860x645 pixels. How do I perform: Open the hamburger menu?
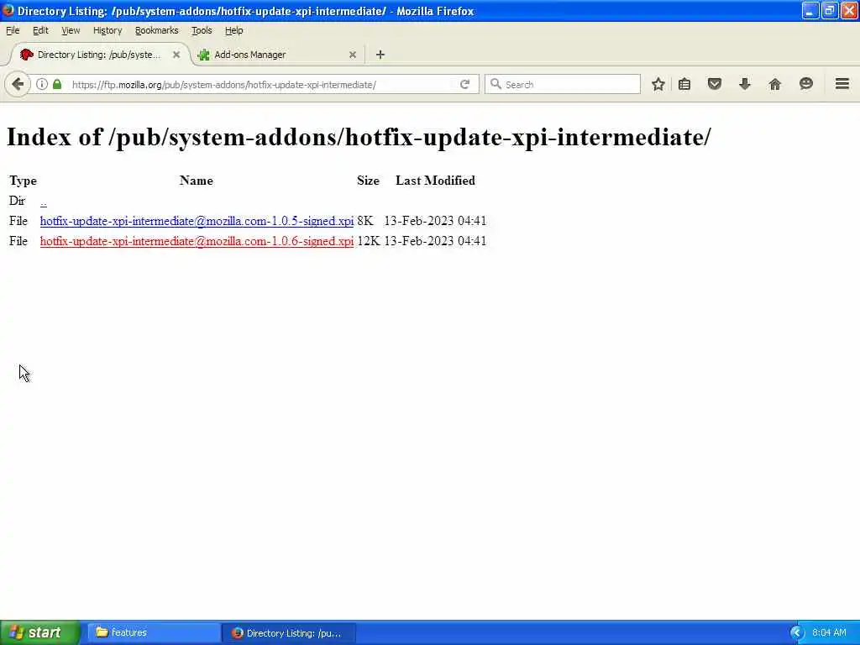(x=842, y=84)
